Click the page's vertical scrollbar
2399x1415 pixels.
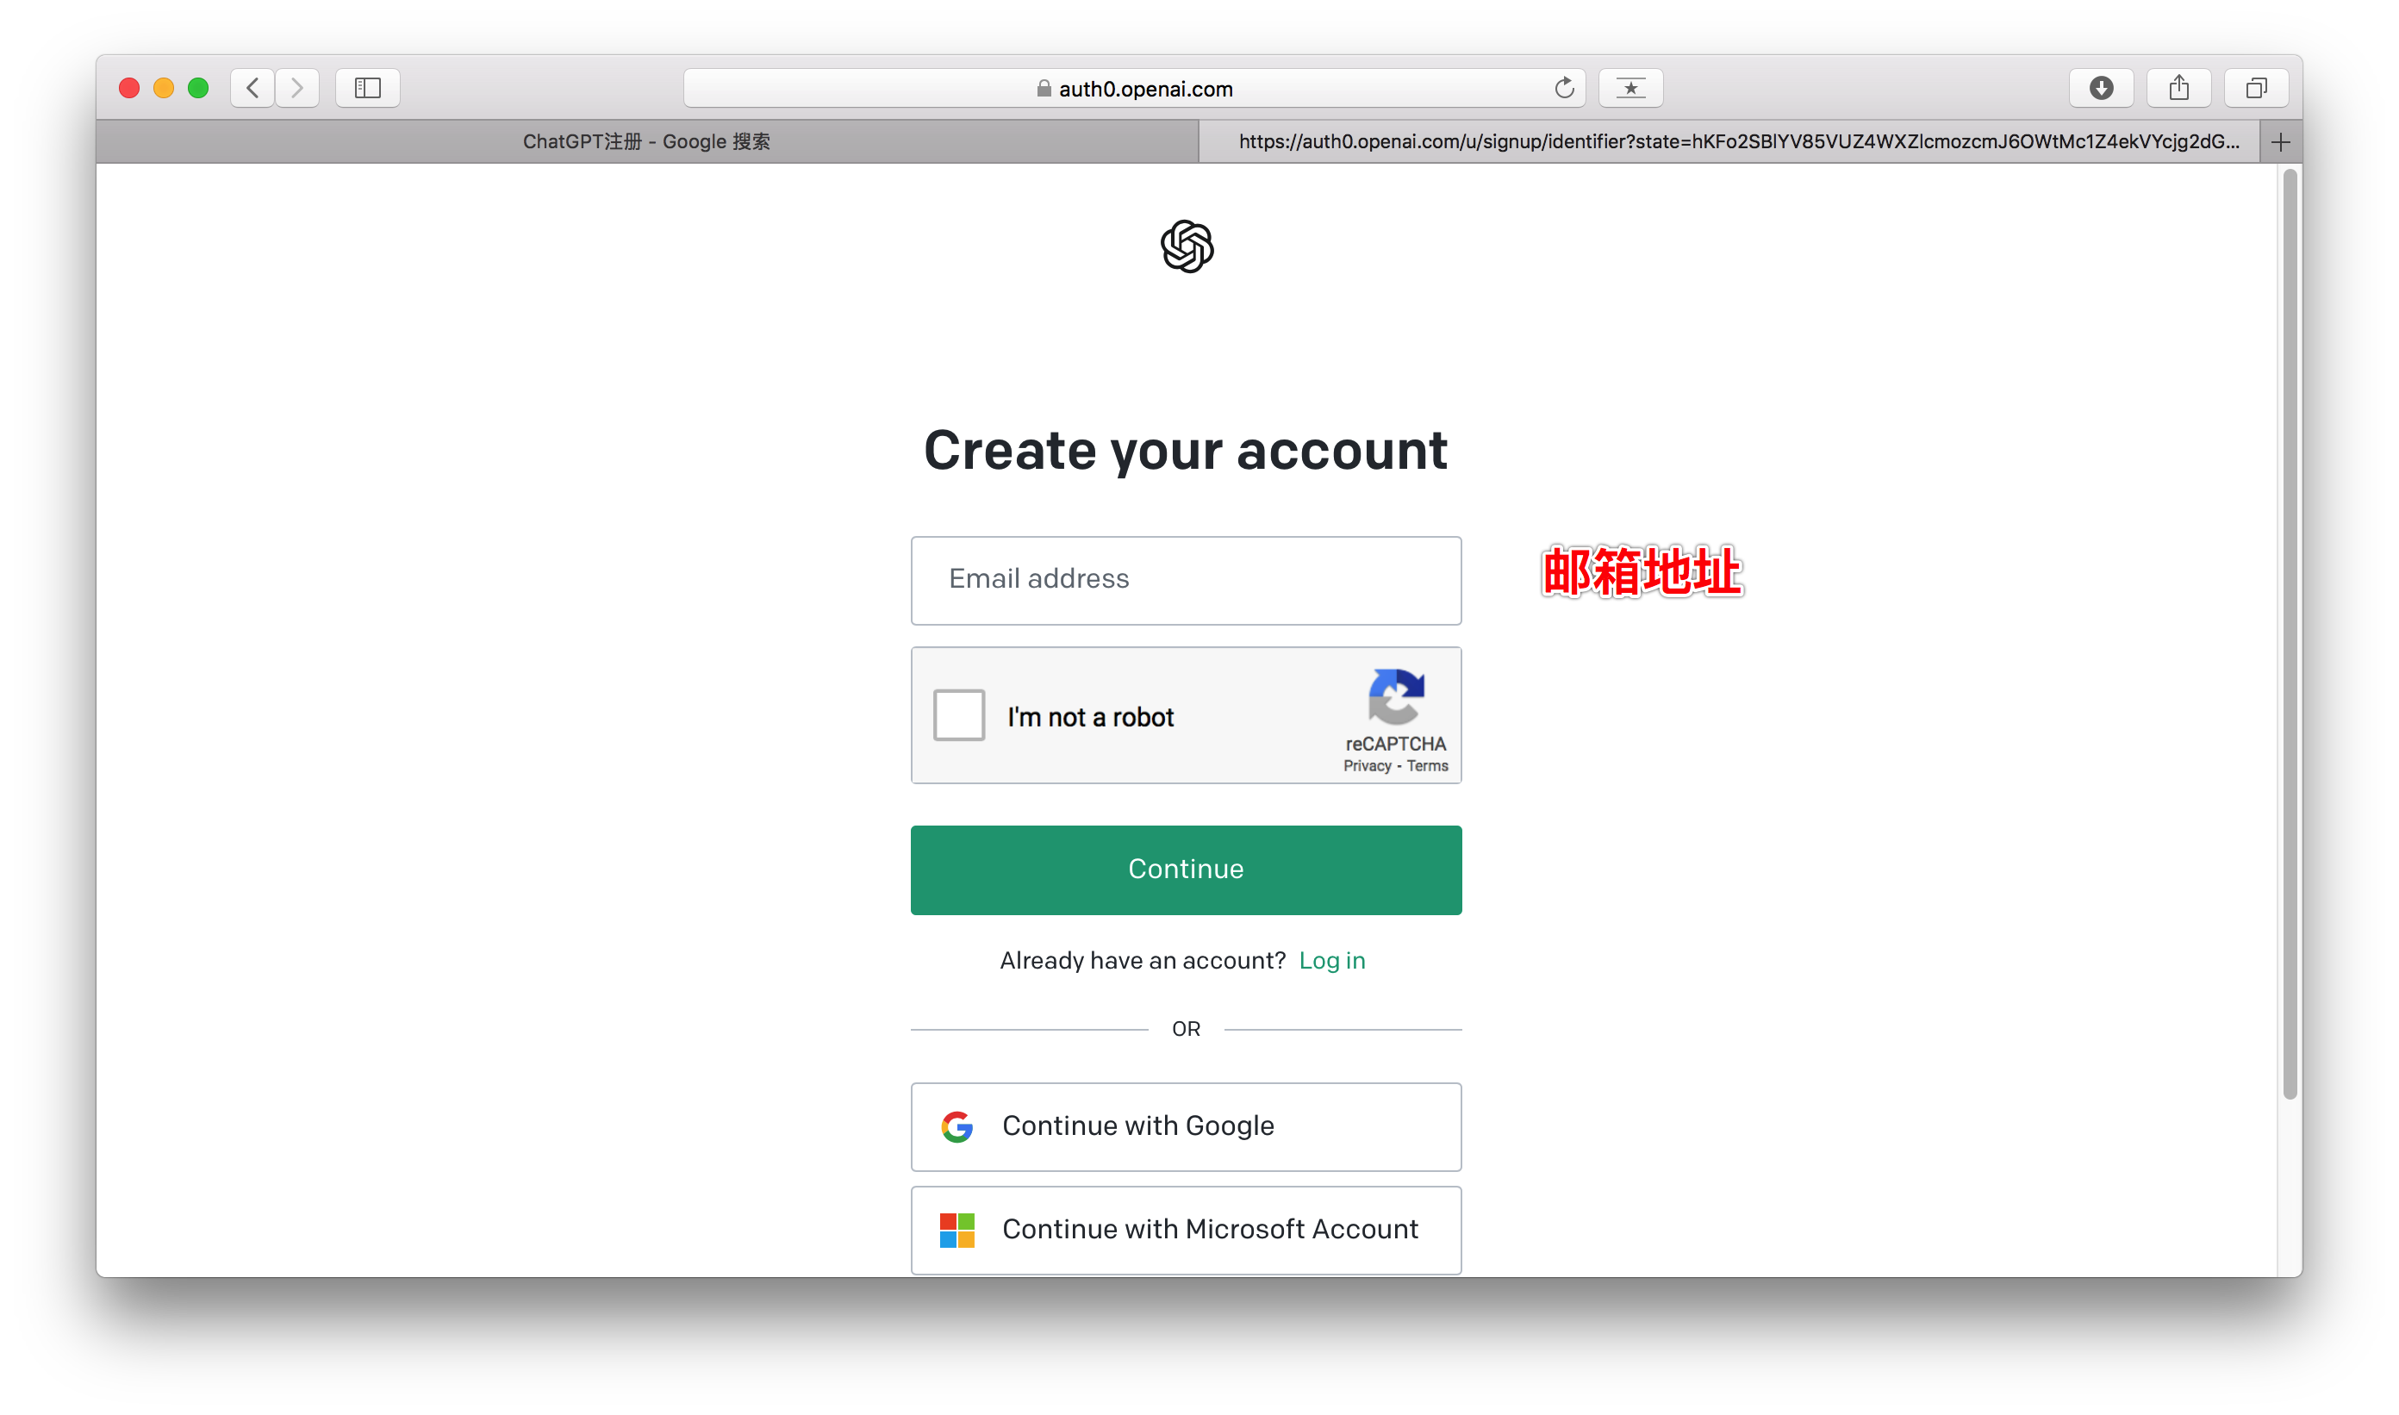pyautogui.click(x=2290, y=634)
